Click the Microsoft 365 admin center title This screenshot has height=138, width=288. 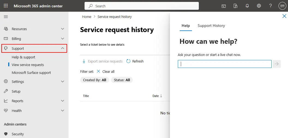(x=38, y=6)
